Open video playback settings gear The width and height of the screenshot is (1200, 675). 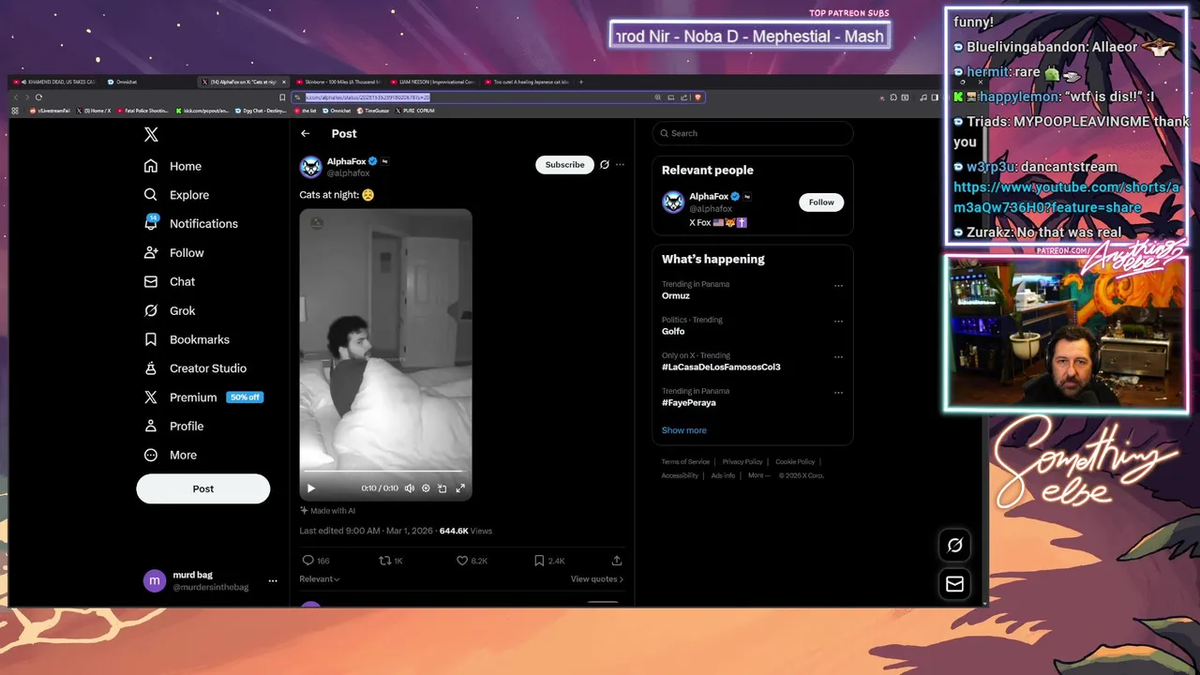coord(426,488)
